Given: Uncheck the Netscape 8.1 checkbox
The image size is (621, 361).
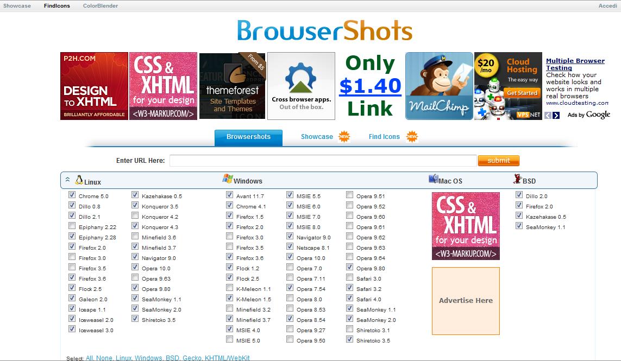Looking at the screenshot, I should pos(290,246).
